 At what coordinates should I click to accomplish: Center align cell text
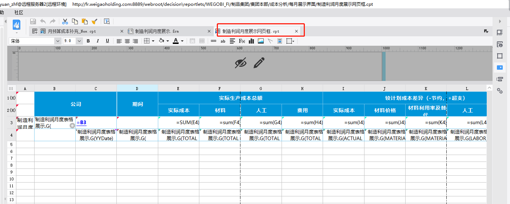pyautogui.click(x=127, y=41)
